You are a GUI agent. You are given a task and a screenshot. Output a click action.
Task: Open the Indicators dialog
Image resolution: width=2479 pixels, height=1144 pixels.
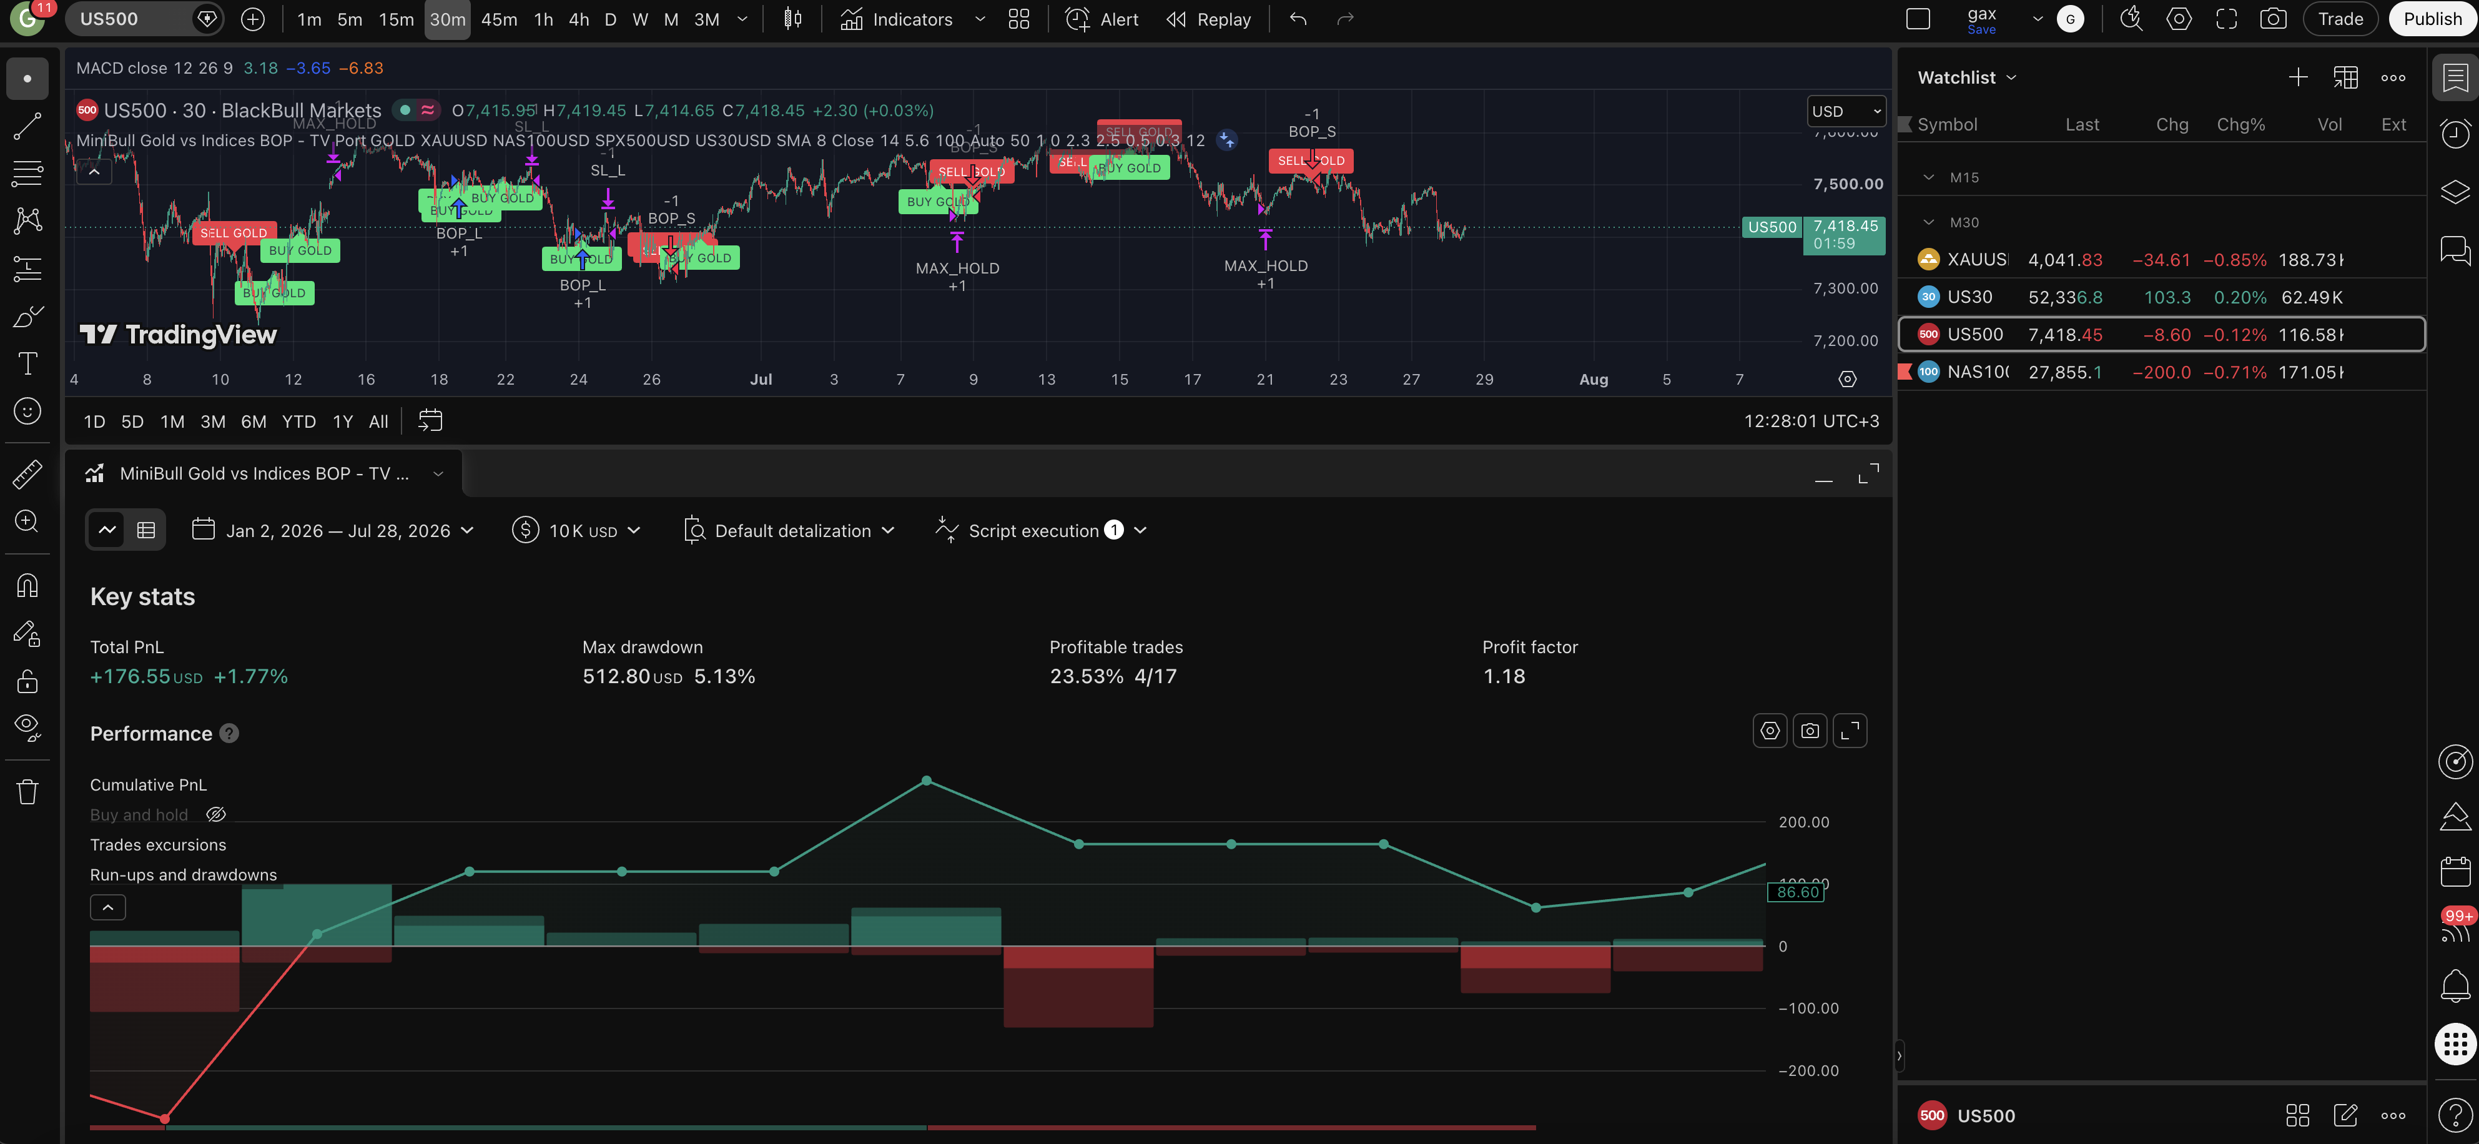(897, 19)
